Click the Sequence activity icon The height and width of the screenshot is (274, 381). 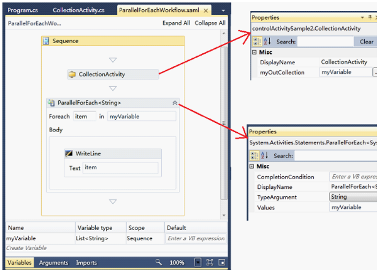tap(46, 41)
